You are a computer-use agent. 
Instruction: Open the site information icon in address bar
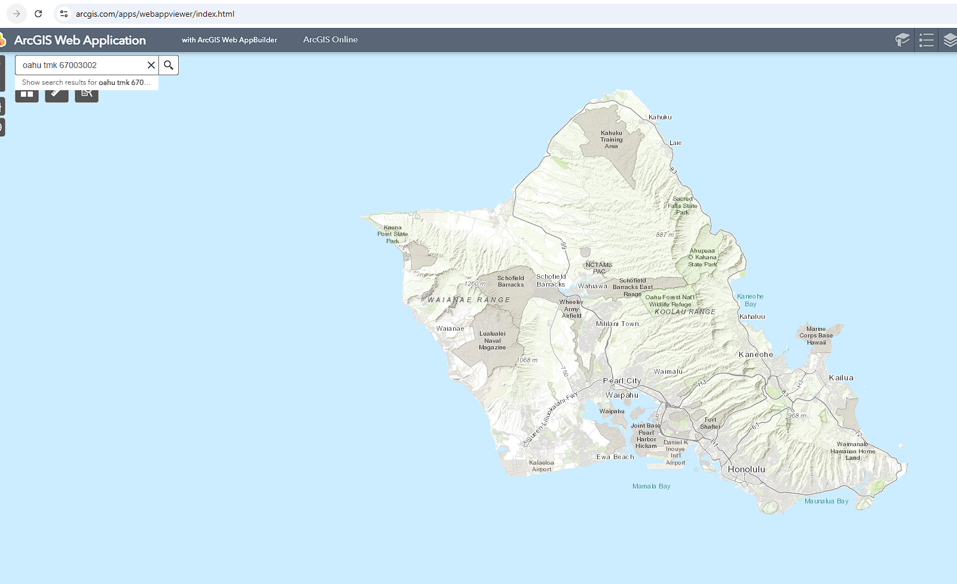(64, 14)
